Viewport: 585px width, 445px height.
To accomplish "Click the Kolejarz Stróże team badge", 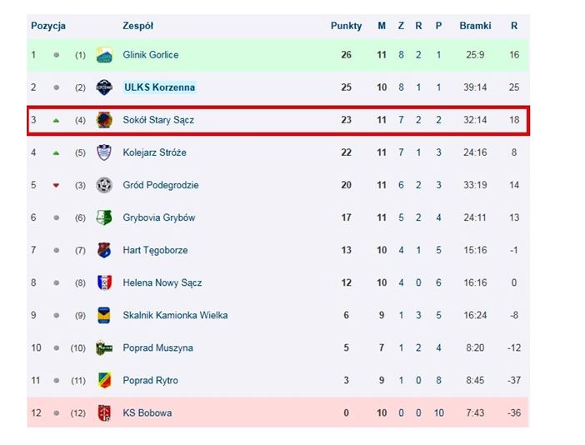I will tap(104, 152).
